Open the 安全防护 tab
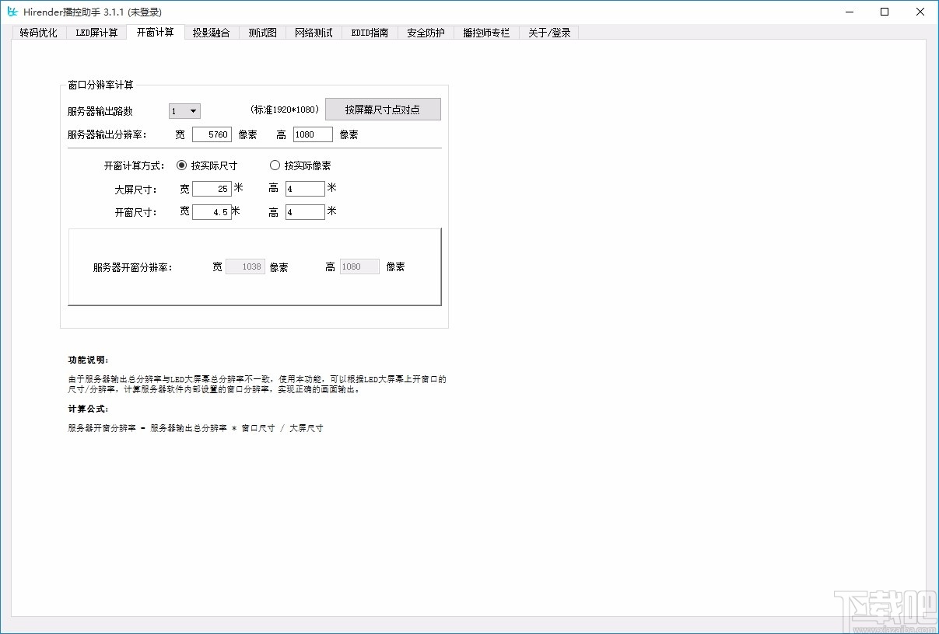The image size is (939, 634). 425,32
